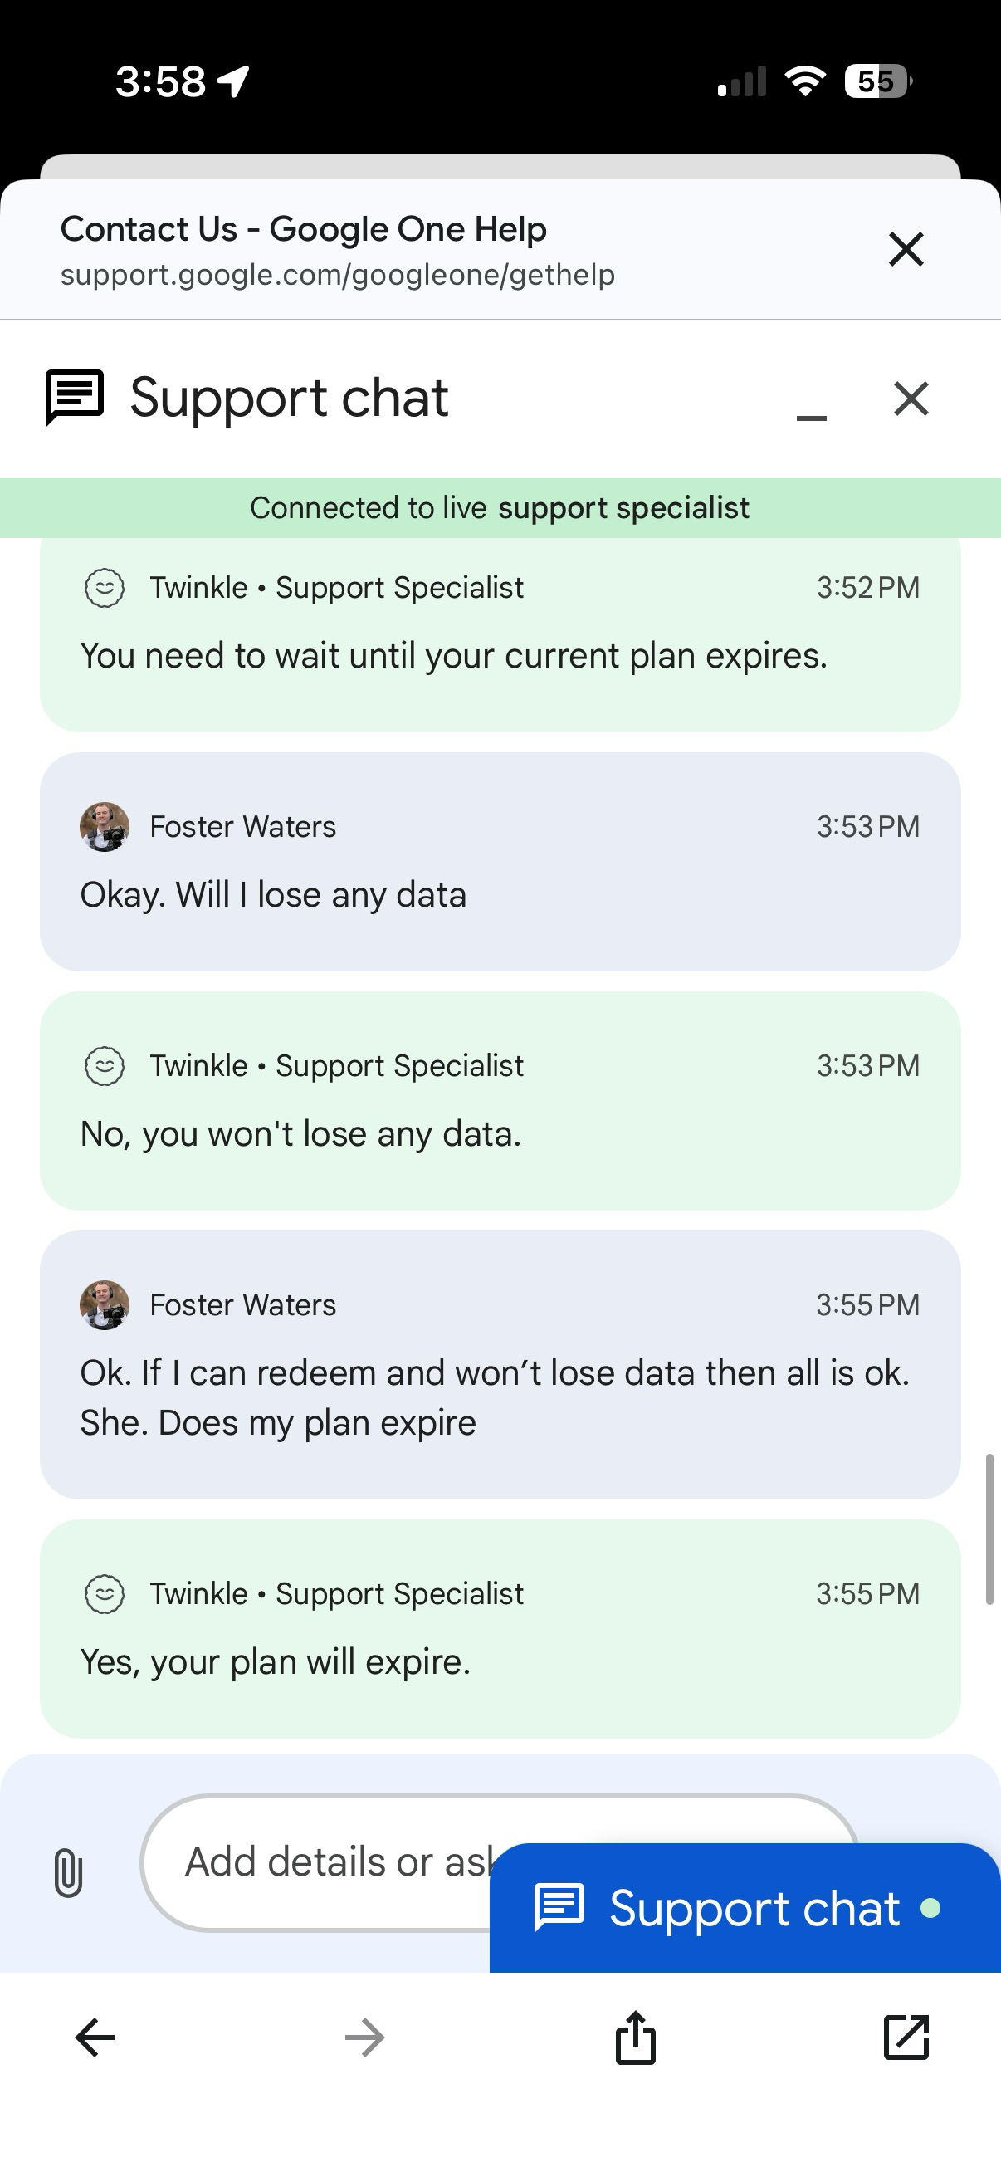
Task: Tap Foster Waters avatar on 3:53 PM message
Action: [x=105, y=826]
